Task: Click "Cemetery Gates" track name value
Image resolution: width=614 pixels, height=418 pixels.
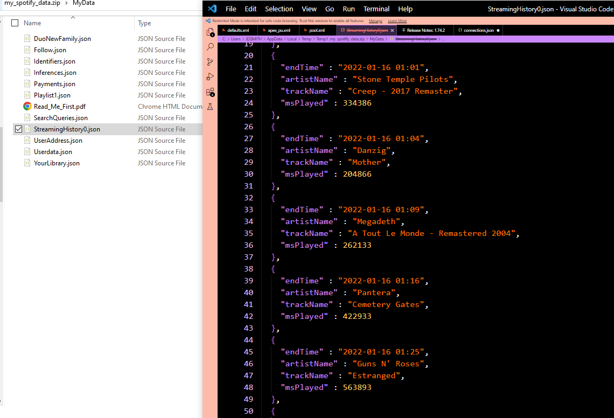Action: point(386,304)
